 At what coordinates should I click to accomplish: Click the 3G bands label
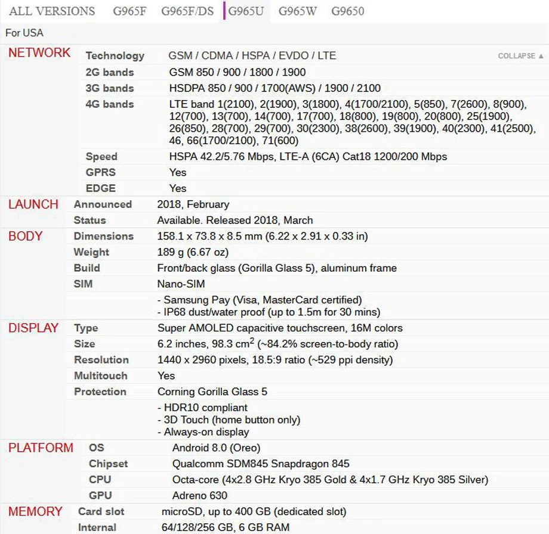(110, 88)
